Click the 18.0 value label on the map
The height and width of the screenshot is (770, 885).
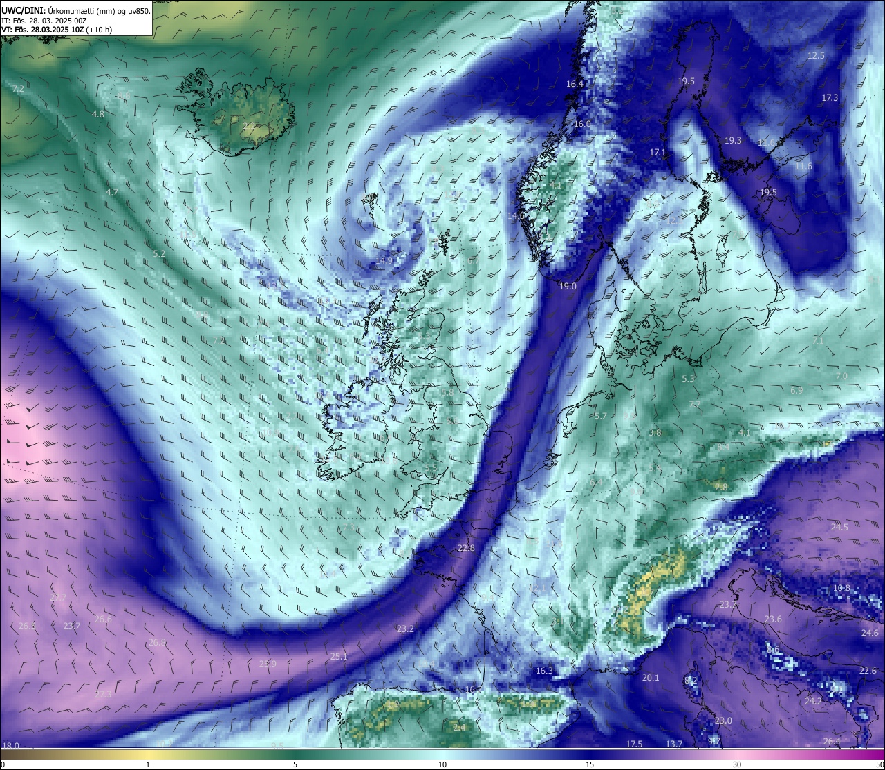click(x=10, y=746)
